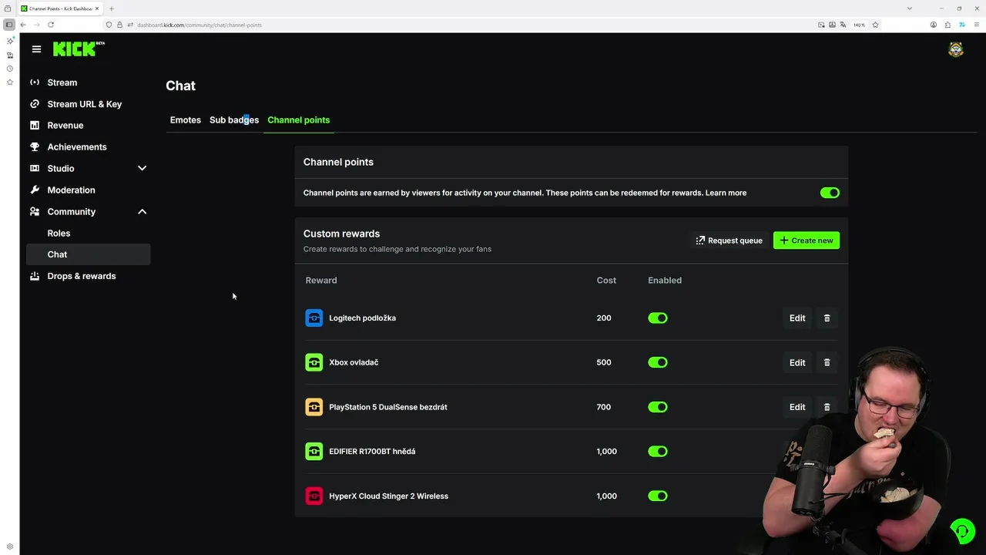Open Stream URL & Key settings
The image size is (986, 555).
click(x=88, y=104)
